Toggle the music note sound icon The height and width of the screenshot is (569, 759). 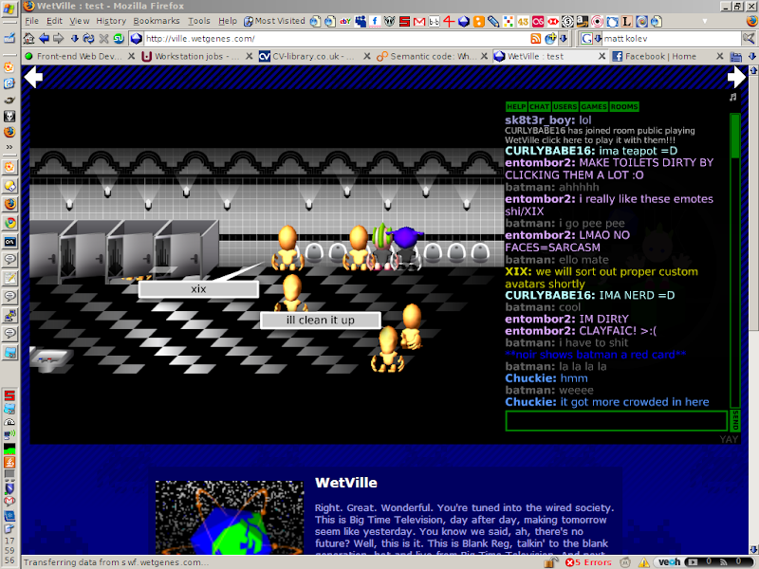[732, 98]
